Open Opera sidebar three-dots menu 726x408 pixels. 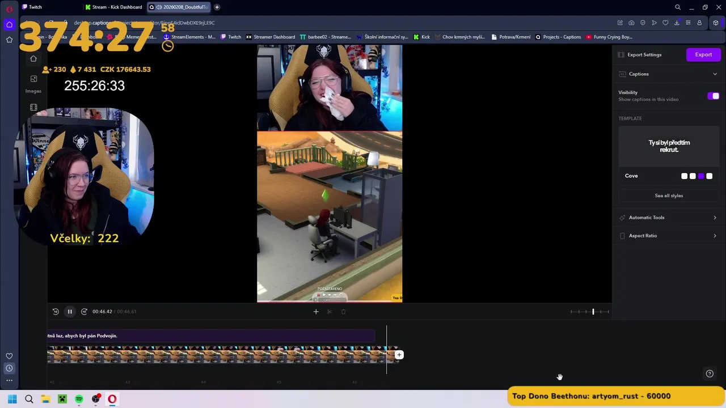pyautogui.click(x=9, y=380)
